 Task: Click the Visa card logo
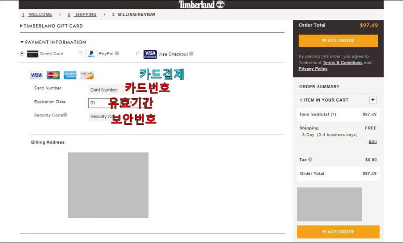click(36, 75)
